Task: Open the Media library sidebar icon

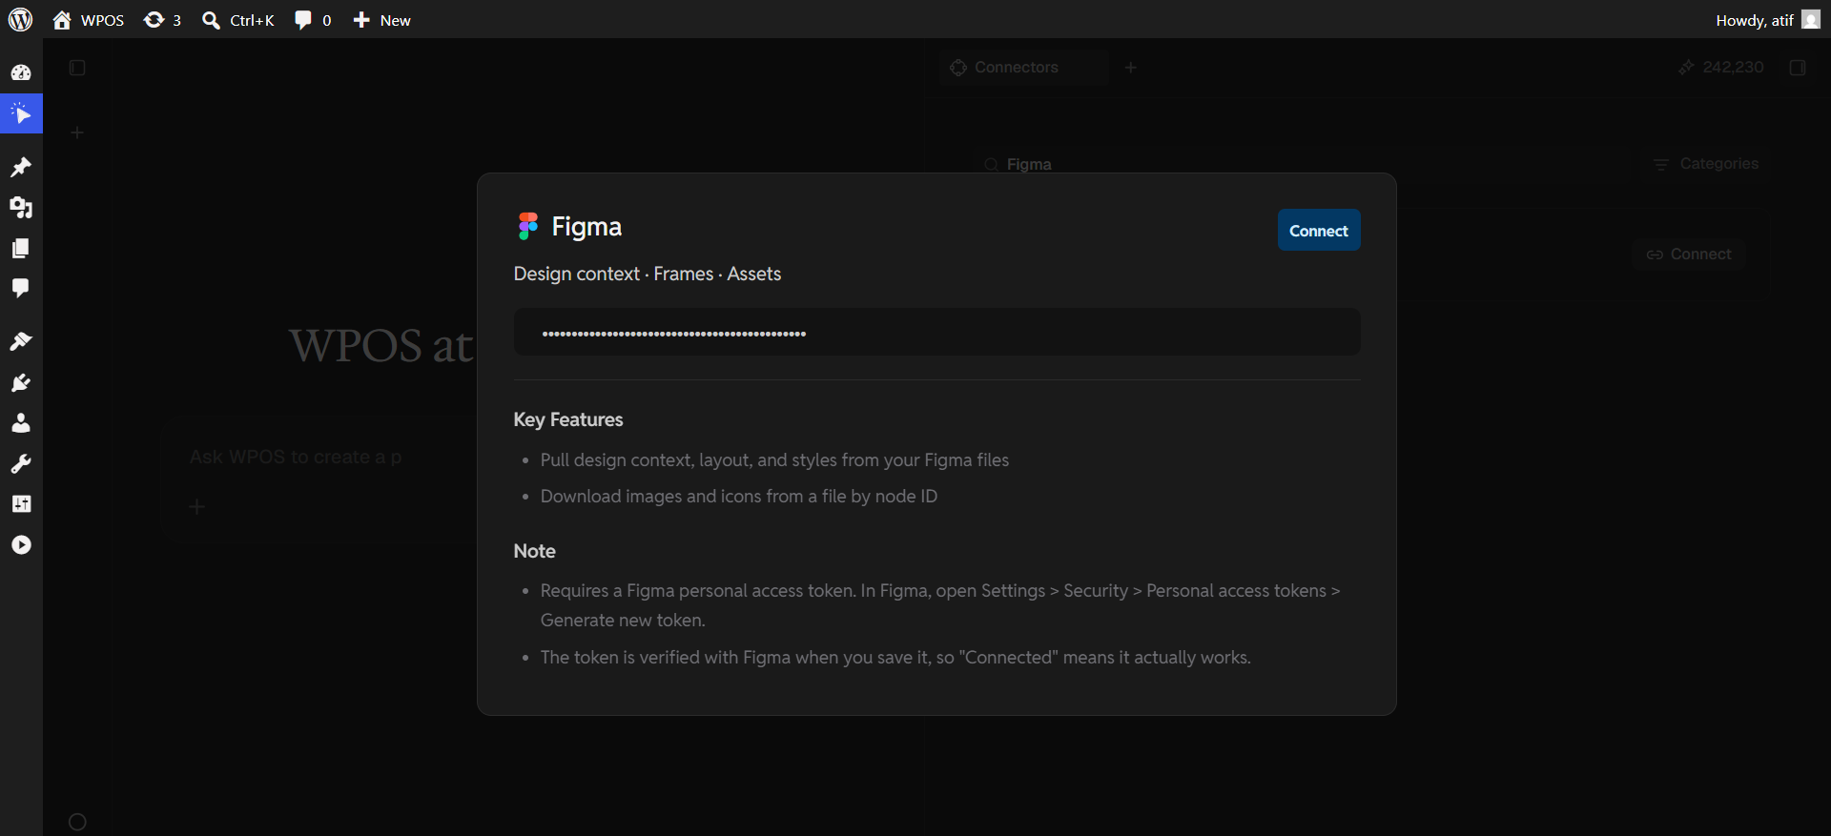Action: point(21,207)
